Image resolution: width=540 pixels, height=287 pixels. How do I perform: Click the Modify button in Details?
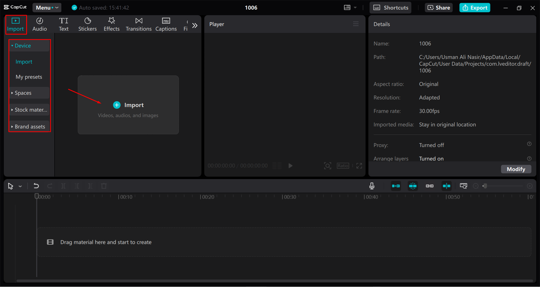coord(516,169)
